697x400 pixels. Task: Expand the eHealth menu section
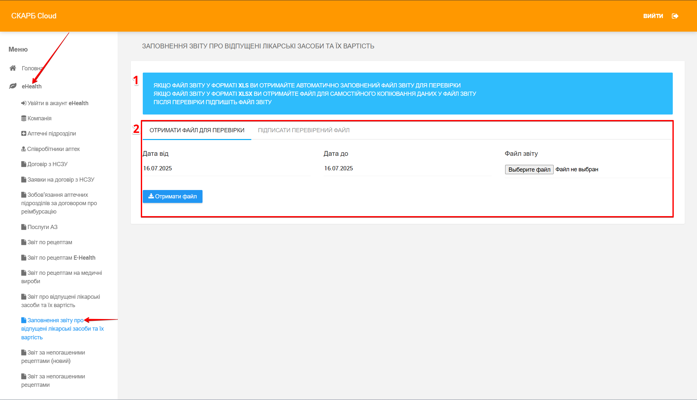(32, 86)
